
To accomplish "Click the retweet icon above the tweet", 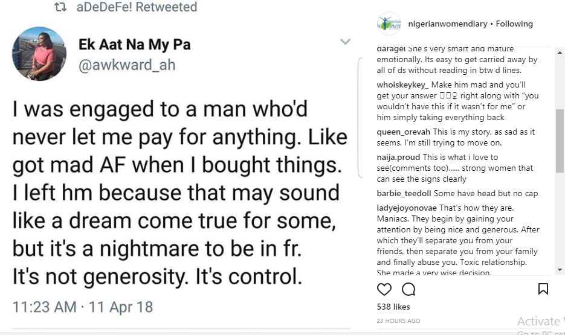I will pos(60,7).
